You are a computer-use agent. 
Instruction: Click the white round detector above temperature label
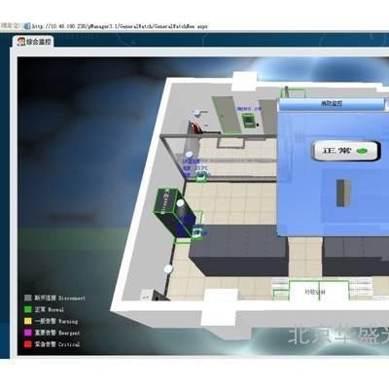tap(189, 154)
